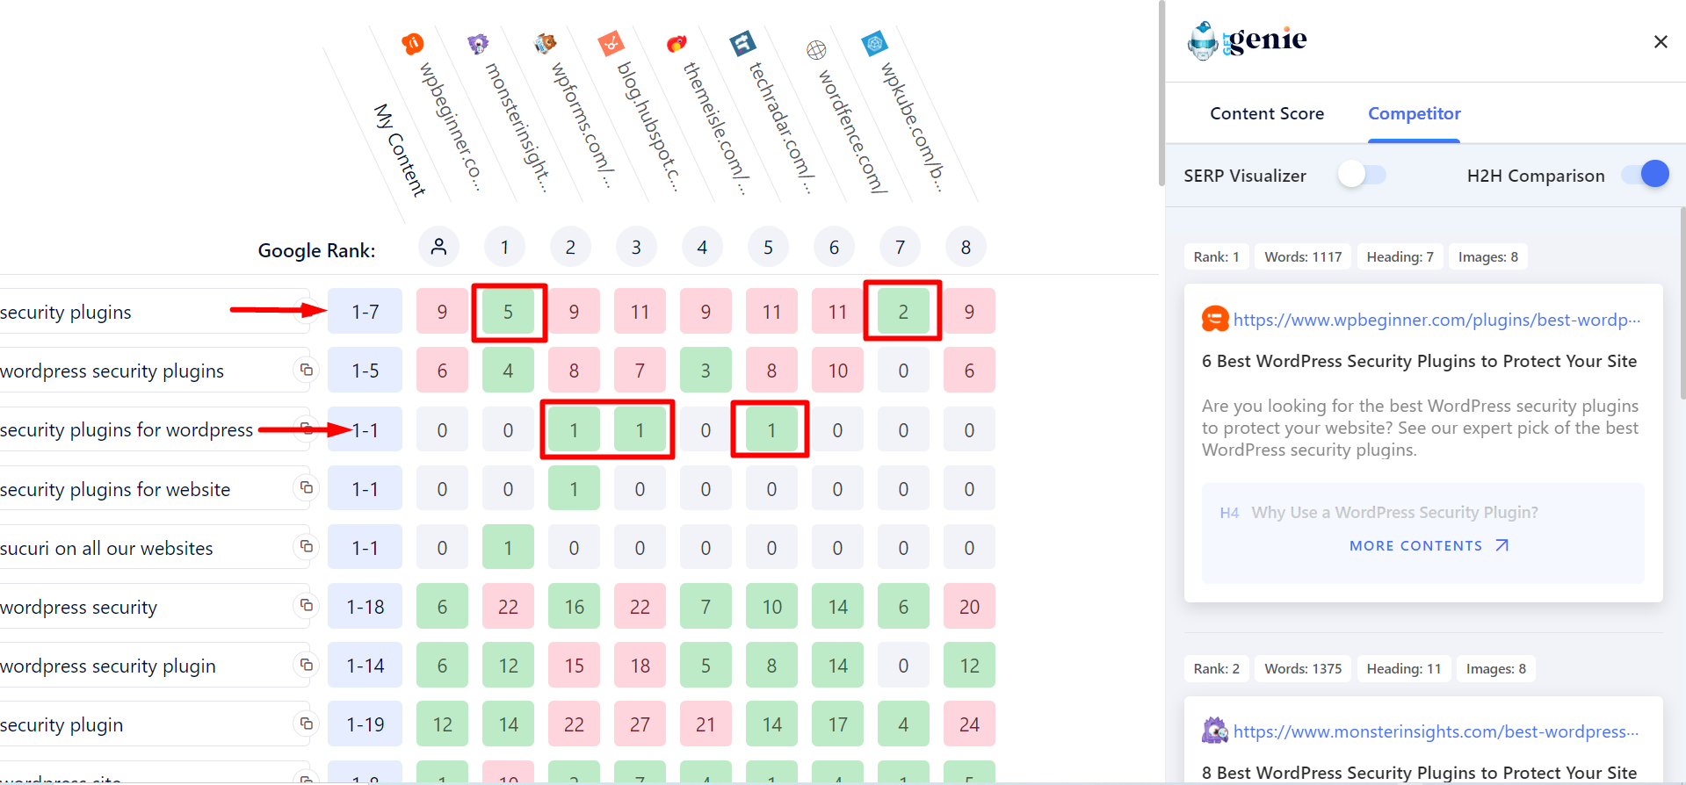Image resolution: width=1686 pixels, height=785 pixels.
Task: Click the monsterinsights favicon in header
Action: (478, 44)
